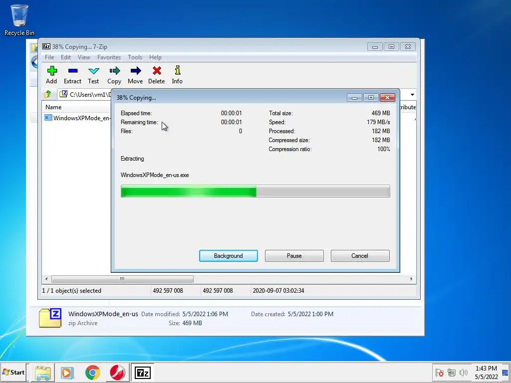Click the scrollbar left arrow

tap(46, 279)
